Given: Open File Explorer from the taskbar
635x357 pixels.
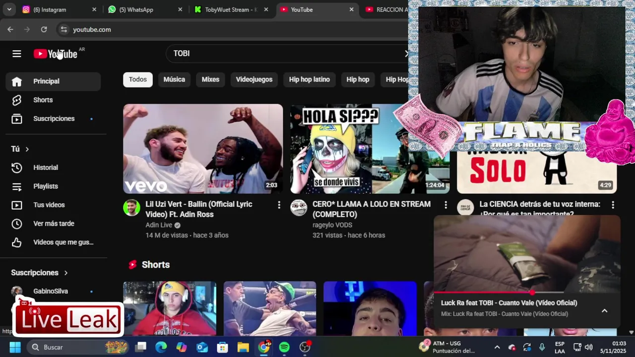Looking at the screenshot, I should click(x=243, y=347).
